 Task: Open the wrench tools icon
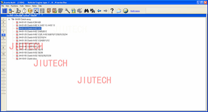coord(67,11)
